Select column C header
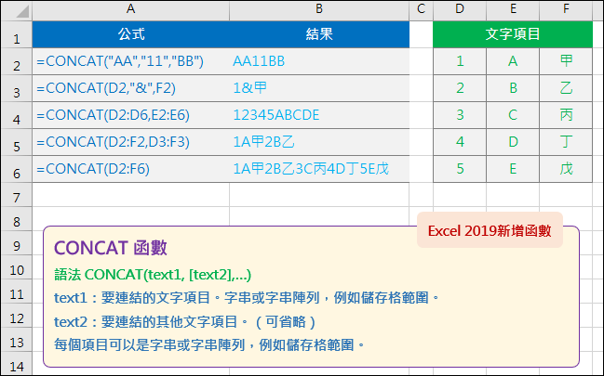The height and width of the screenshot is (376, 604). coord(421,9)
